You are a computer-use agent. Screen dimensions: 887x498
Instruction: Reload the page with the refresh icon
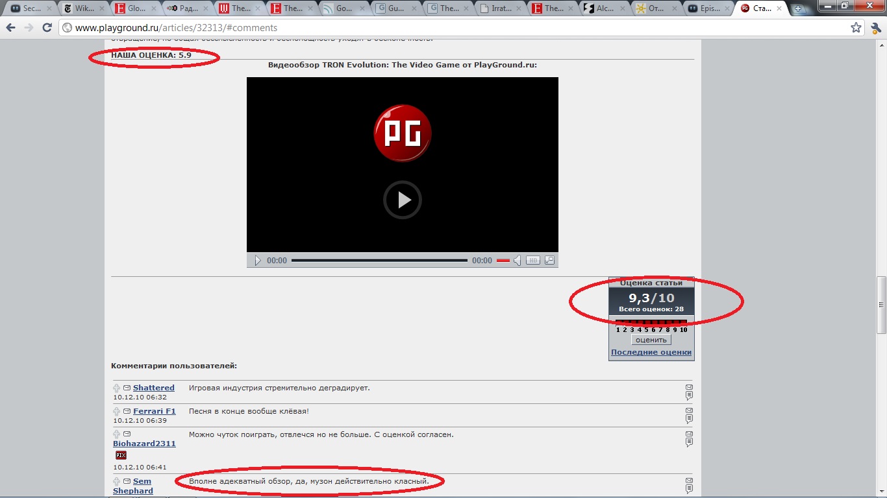(x=47, y=28)
